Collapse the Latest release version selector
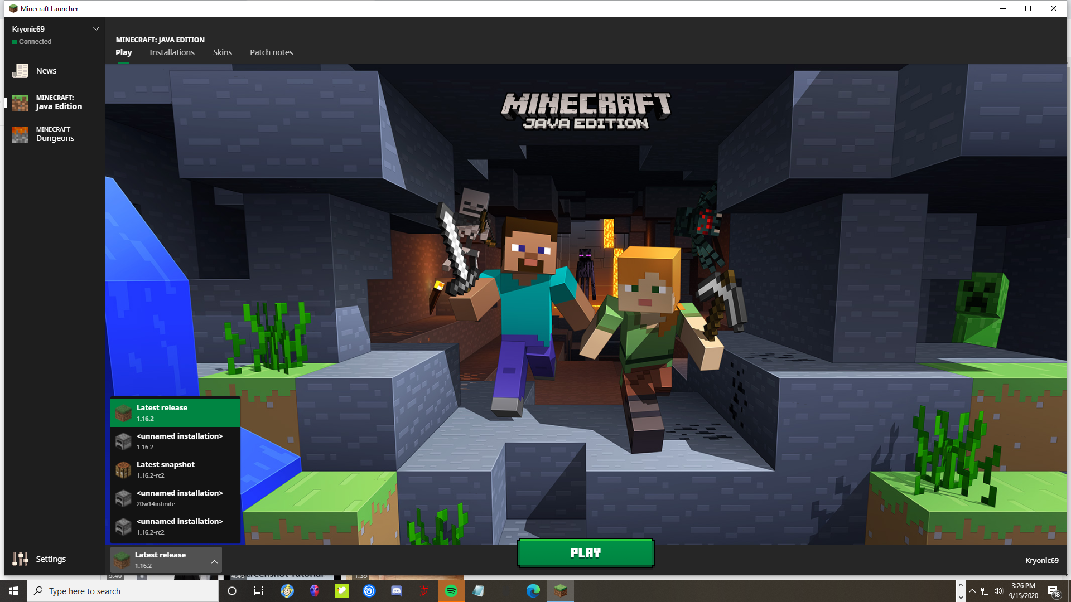 tap(214, 561)
